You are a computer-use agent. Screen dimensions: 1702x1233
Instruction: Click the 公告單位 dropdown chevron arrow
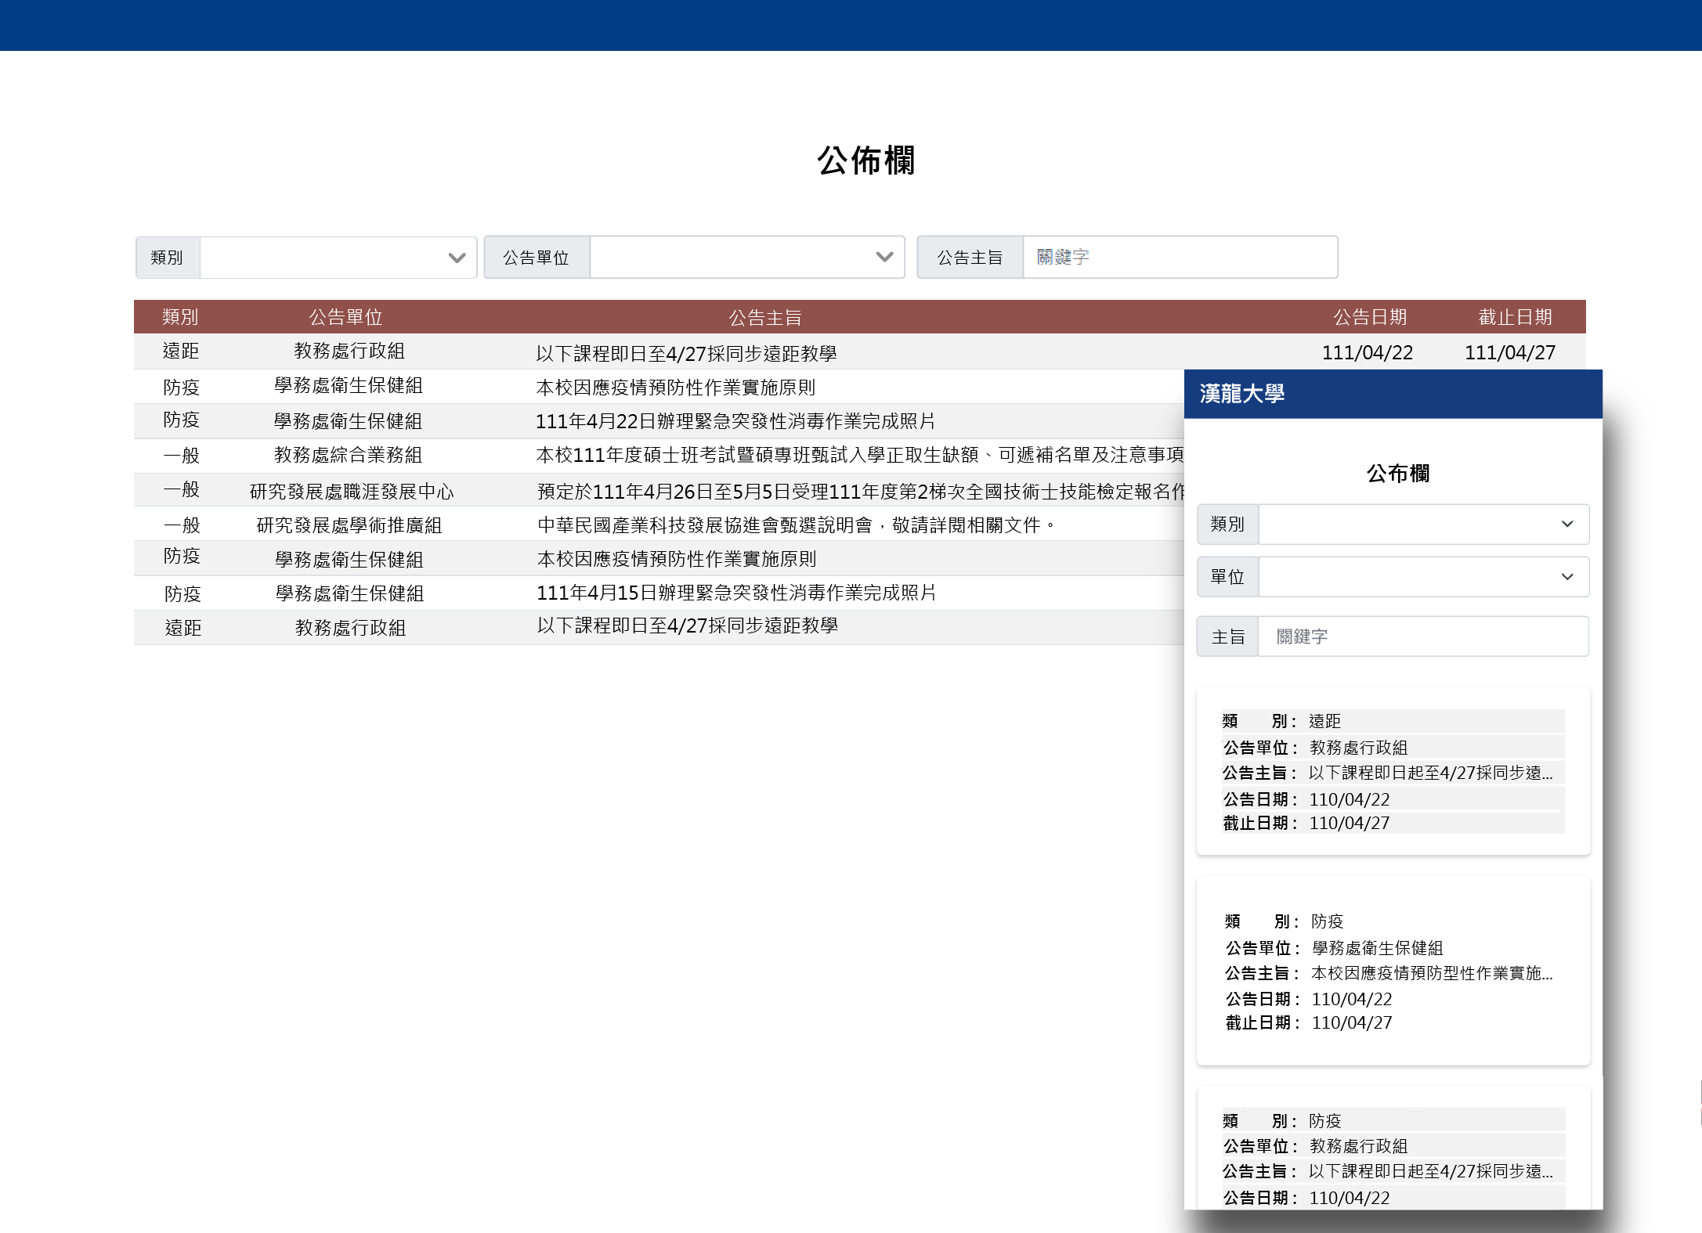pyautogui.click(x=884, y=258)
